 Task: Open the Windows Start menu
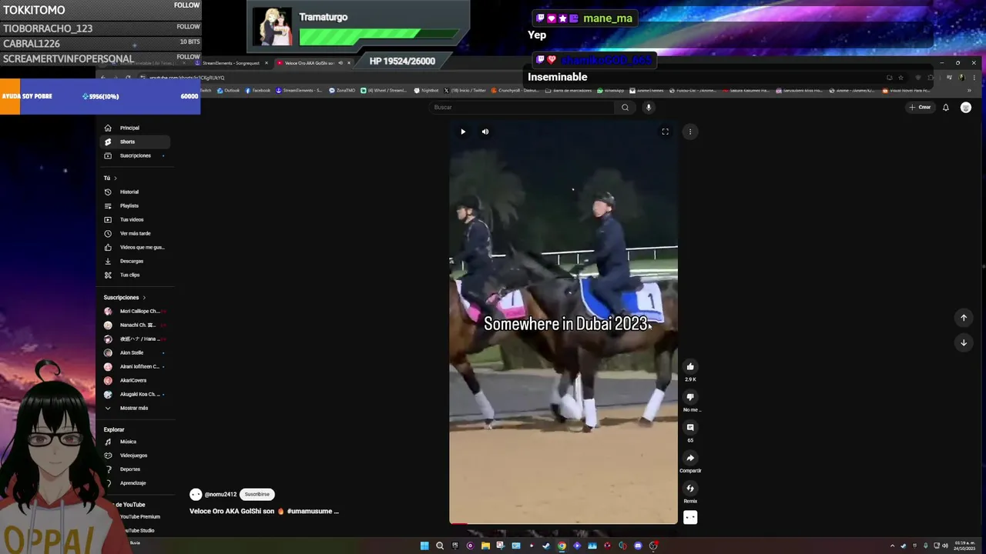pyautogui.click(x=424, y=546)
